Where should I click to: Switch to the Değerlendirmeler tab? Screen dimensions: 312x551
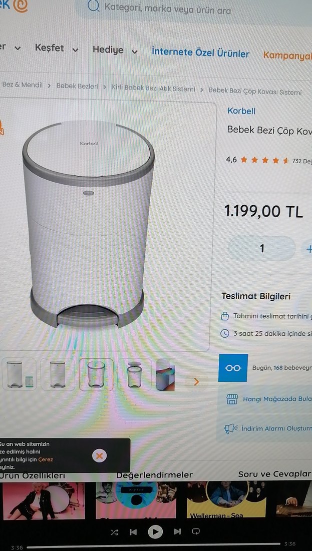coord(154,475)
